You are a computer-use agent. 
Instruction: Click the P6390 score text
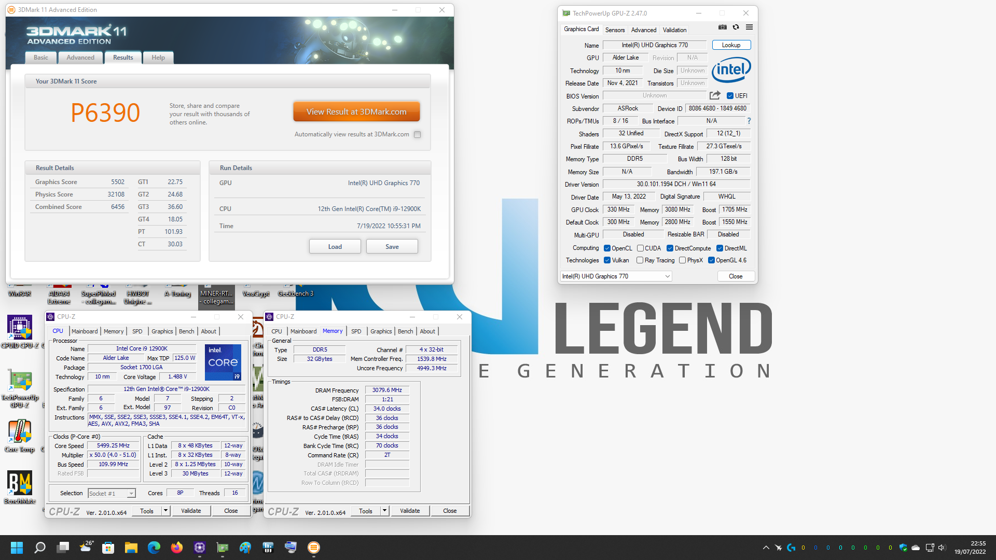pos(105,113)
